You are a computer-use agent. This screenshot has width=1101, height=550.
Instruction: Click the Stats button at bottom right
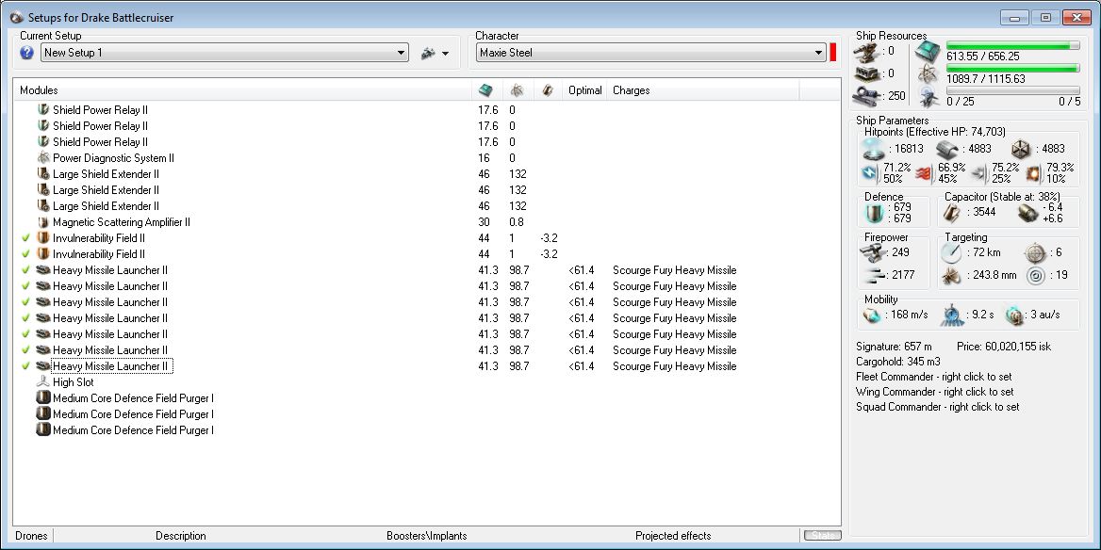(822, 536)
